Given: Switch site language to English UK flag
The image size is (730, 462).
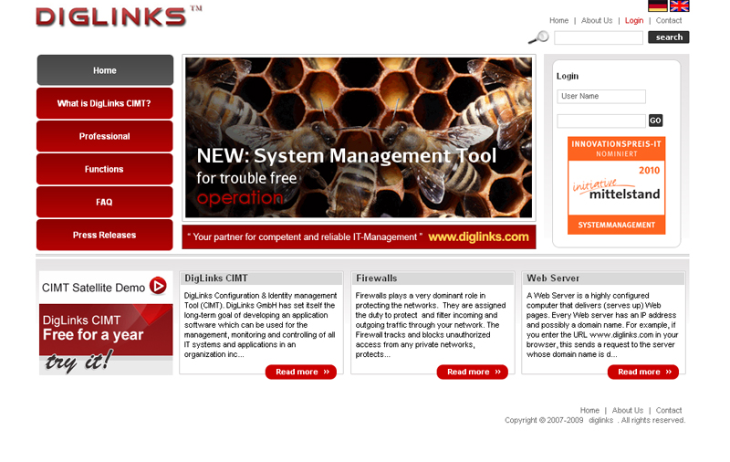Looking at the screenshot, I should pyautogui.click(x=680, y=5).
